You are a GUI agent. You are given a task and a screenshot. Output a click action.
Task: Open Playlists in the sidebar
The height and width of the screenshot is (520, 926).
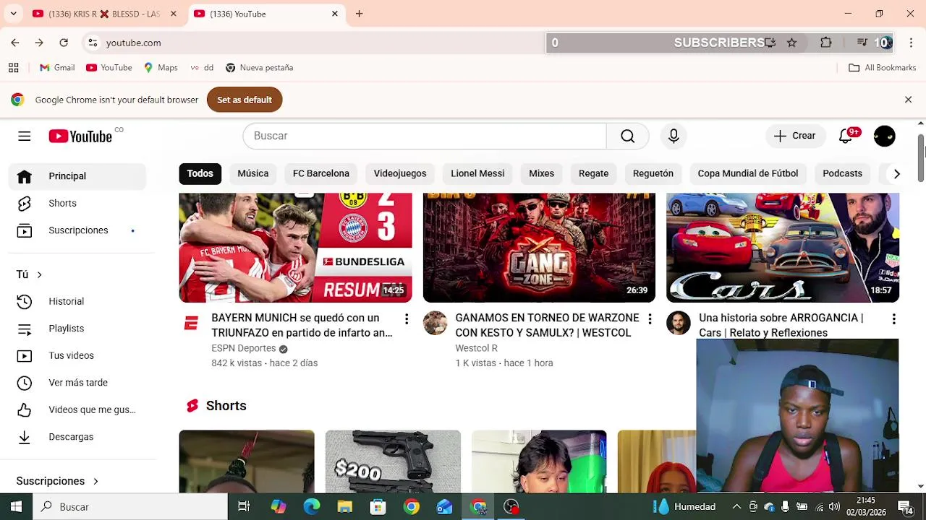coord(78,329)
